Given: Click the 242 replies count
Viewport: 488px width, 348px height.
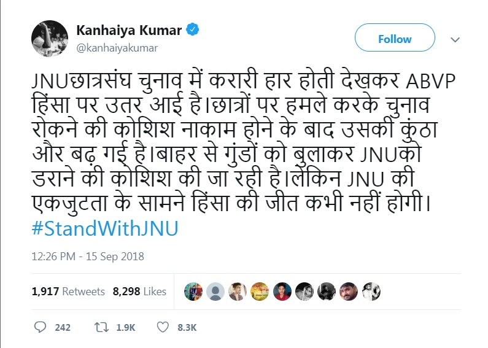Looking at the screenshot, I should click(x=63, y=328).
